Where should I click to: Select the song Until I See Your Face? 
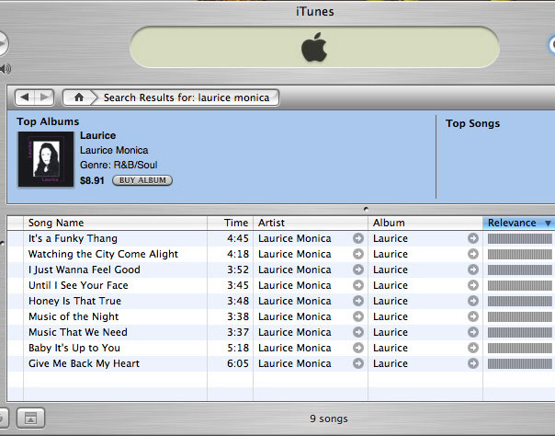78,285
